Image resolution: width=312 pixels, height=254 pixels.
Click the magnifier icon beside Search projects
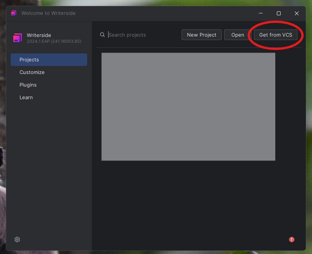click(102, 35)
